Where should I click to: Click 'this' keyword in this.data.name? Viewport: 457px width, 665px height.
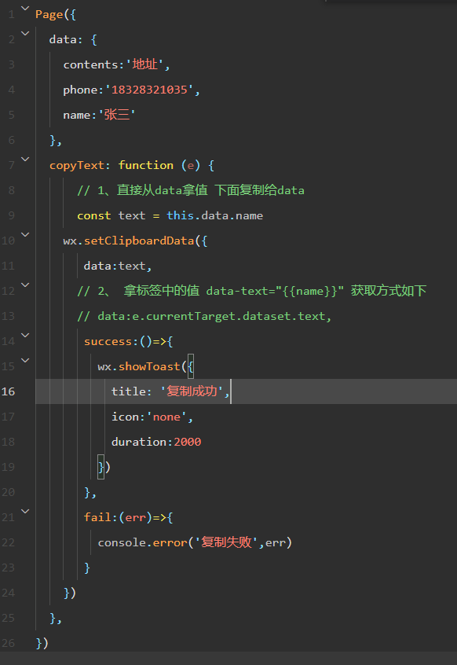pos(180,215)
